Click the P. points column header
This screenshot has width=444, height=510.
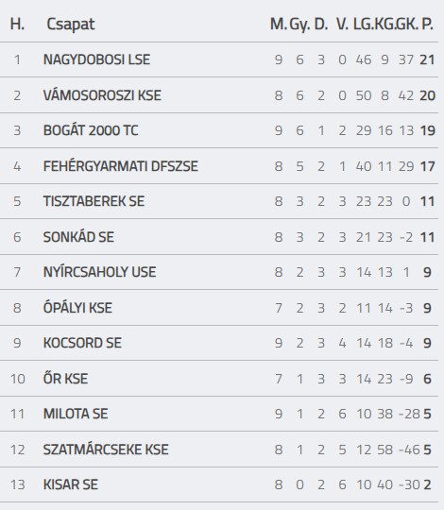click(x=427, y=24)
